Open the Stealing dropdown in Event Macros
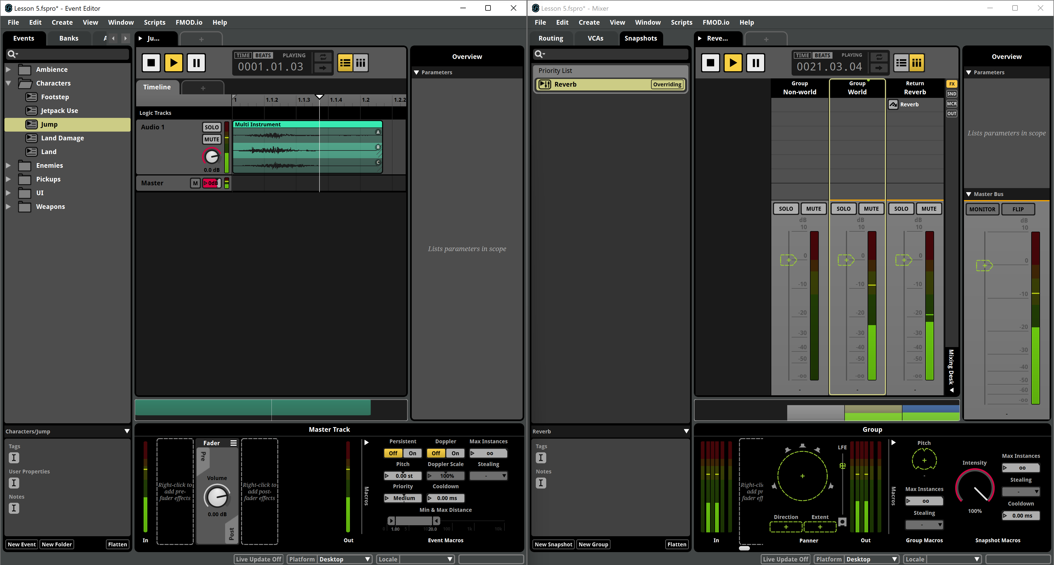 [x=489, y=476]
